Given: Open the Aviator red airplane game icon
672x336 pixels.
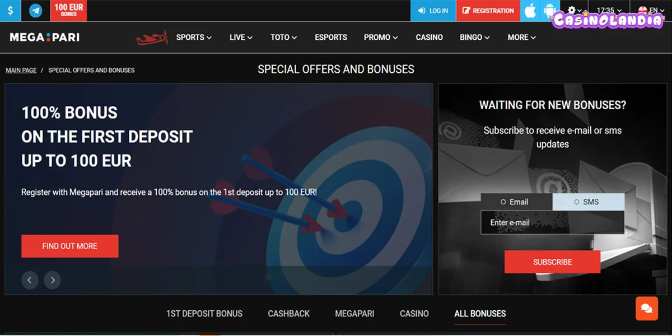Looking at the screenshot, I should tap(152, 38).
